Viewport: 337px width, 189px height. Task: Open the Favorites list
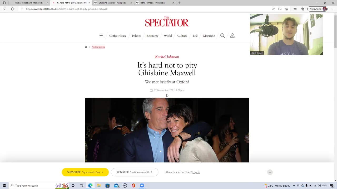tap(295, 9)
